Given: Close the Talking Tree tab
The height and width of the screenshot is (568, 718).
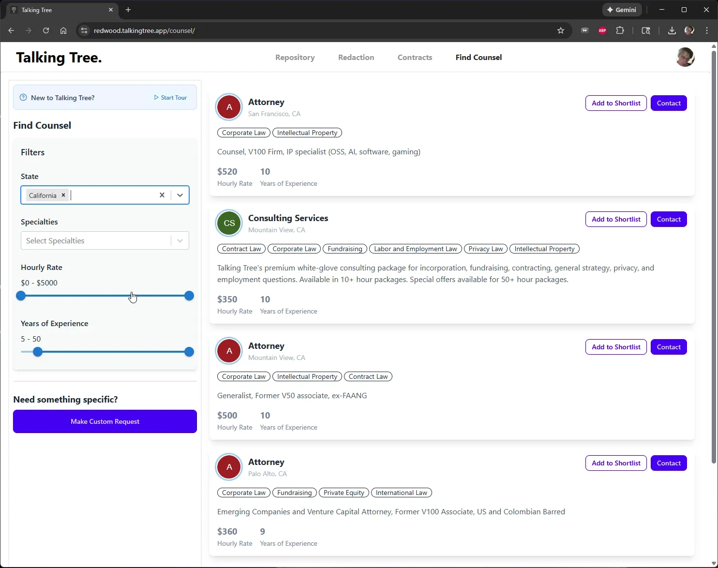Looking at the screenshot, I should coord(111,10).
